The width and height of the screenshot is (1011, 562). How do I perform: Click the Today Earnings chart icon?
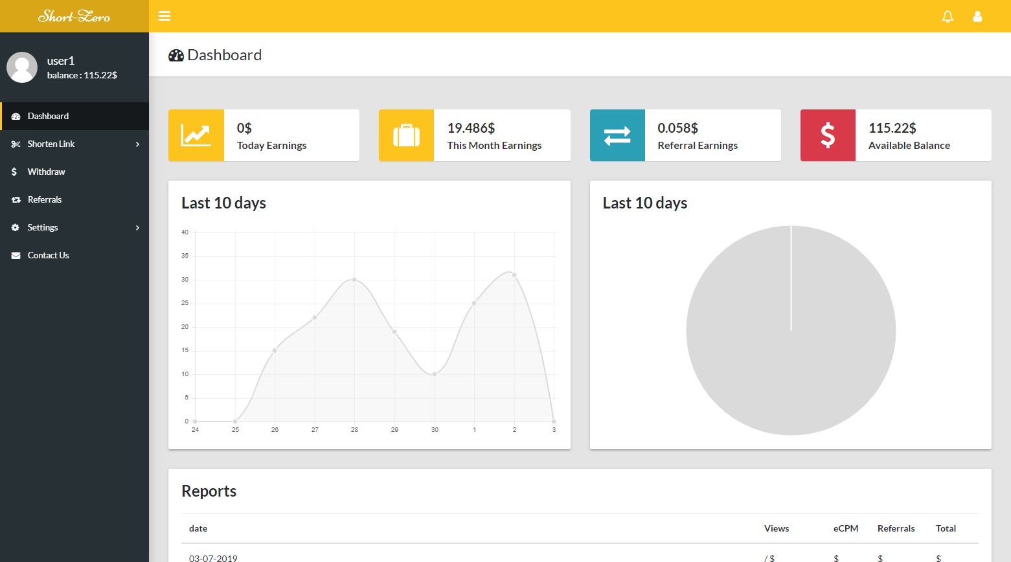click(x=196, y=135)
